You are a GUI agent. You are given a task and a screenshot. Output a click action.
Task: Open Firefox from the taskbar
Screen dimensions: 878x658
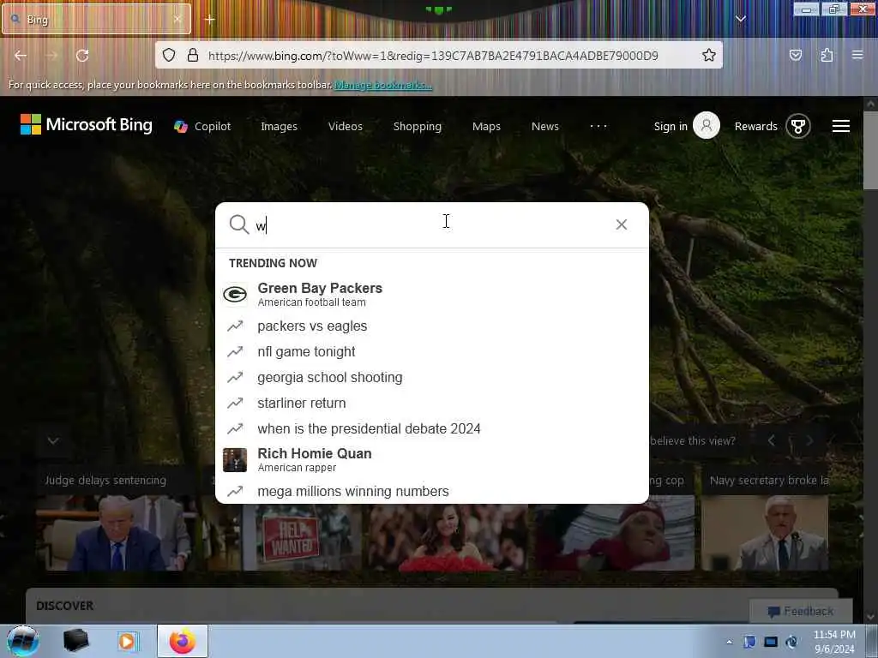(183, 641)
